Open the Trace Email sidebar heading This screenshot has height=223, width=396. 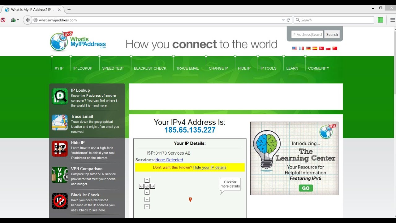82,116
